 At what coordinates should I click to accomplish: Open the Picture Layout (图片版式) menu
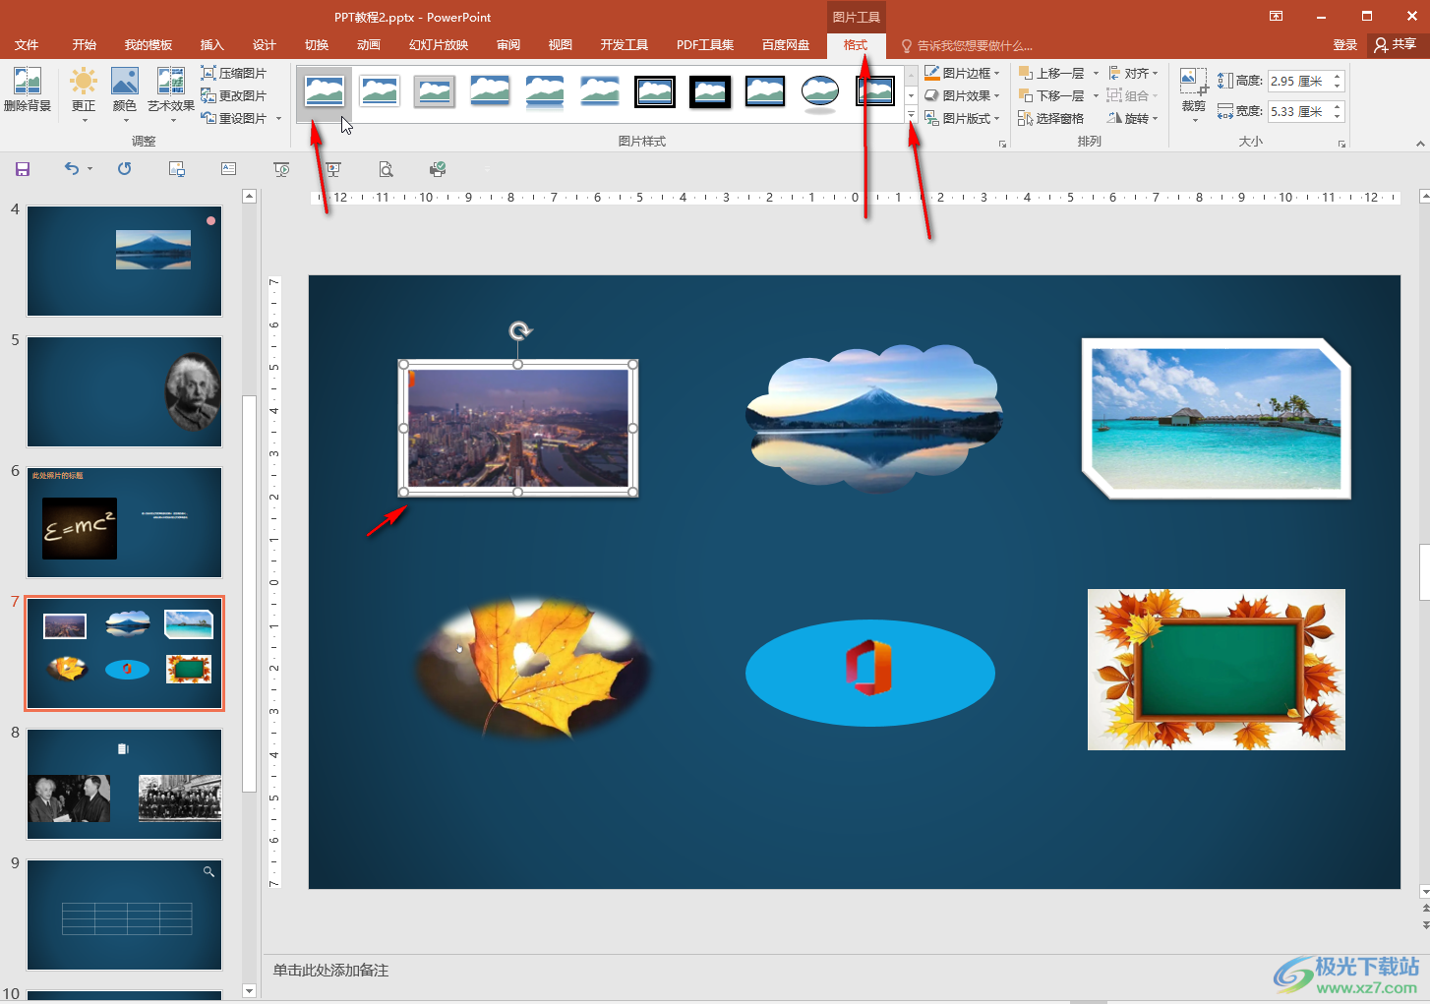click(962, 118)
